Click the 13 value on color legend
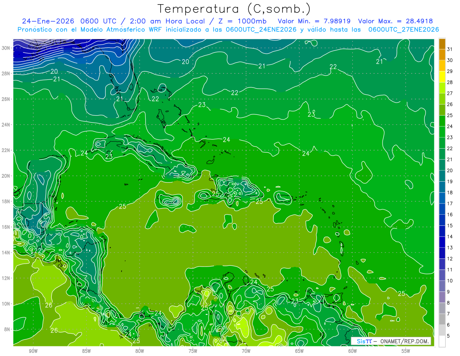The height and width of the screenshot is (356, 460). coord(450,248)
